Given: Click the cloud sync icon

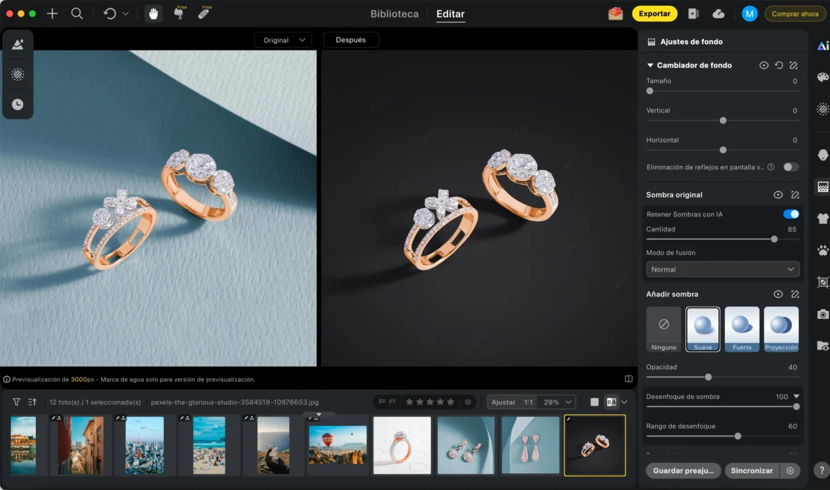Looking at the screenshot, I should [718, 14].
